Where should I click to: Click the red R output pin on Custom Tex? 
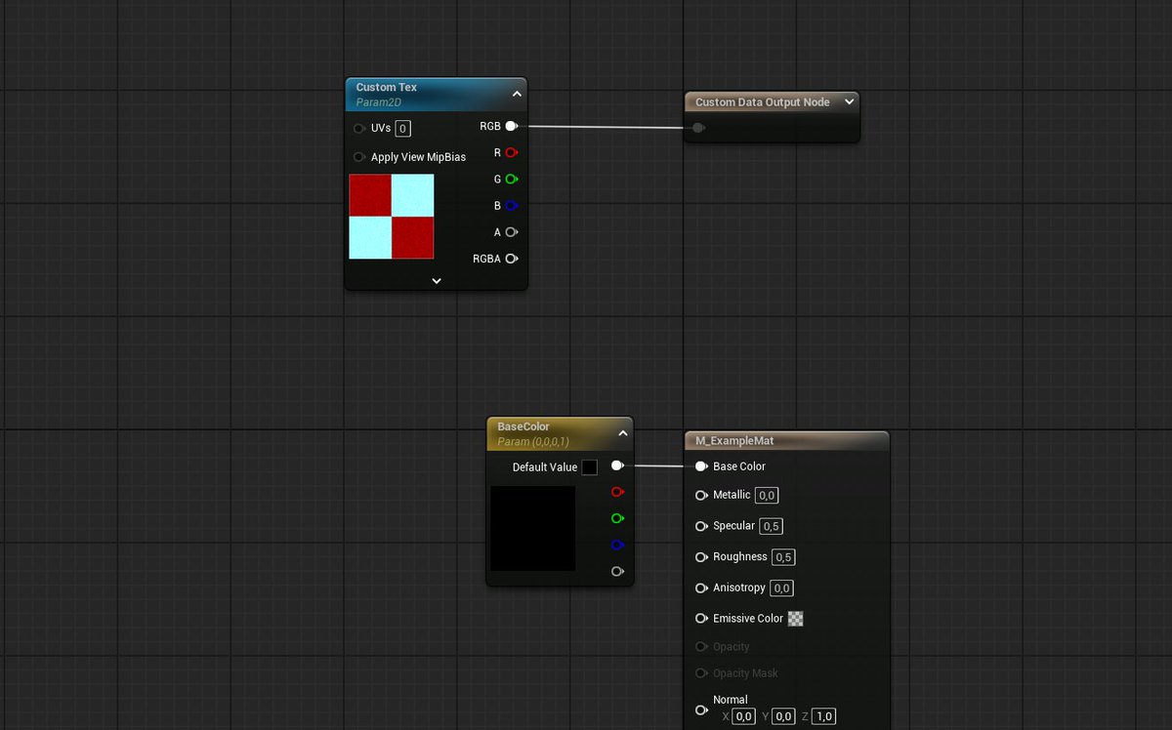tap(511, 152)
